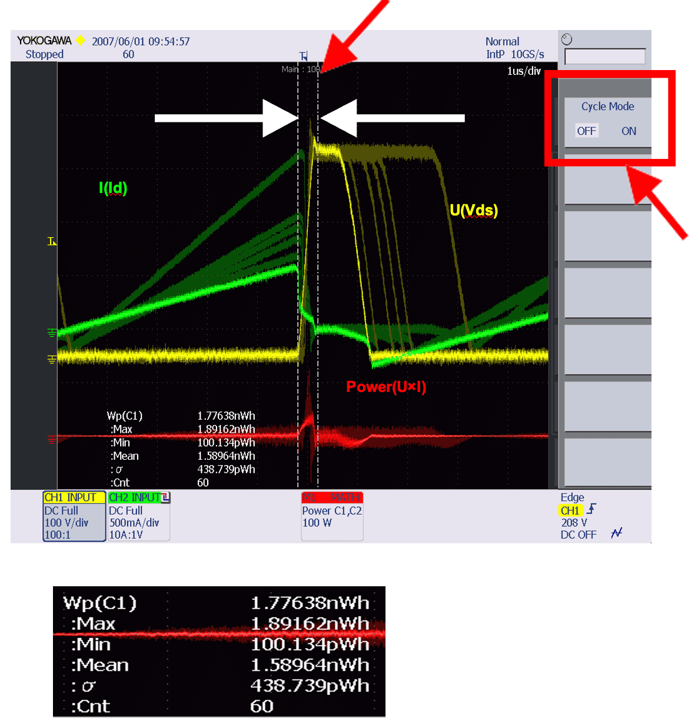Image resolution: width=698 pixels, height=724 pixels.
Task: Click the yellow CH1 trigger source label
Action: (570, 510)
